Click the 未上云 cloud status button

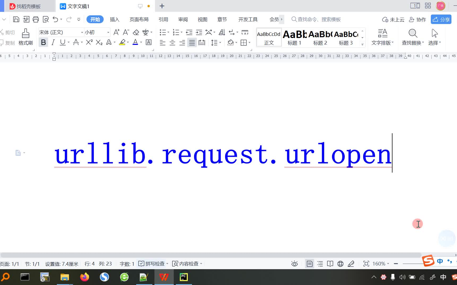pos(393,20)
